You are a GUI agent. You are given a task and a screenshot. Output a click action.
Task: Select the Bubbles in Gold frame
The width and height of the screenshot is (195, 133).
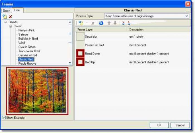(x=28, y=39)
